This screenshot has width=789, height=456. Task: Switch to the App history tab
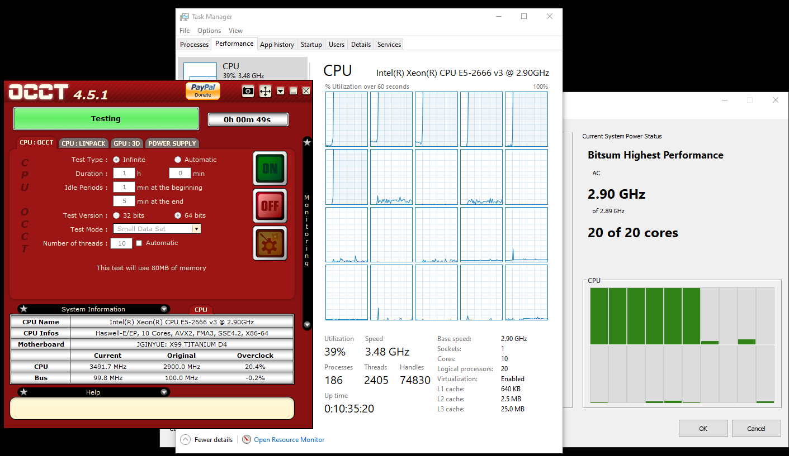pos(277,45)
